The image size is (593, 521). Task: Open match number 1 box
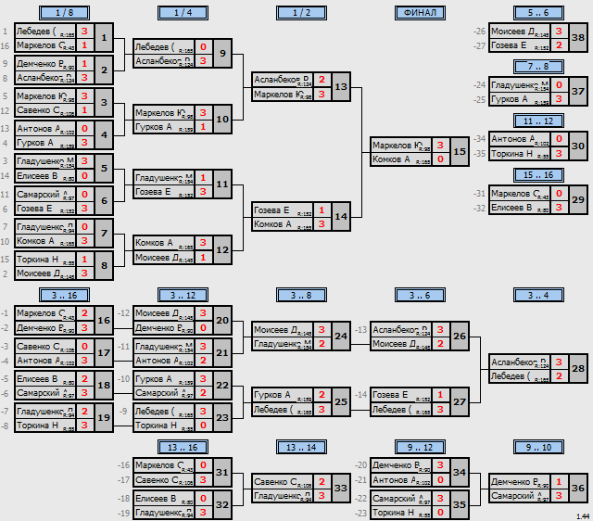[104, 38]
